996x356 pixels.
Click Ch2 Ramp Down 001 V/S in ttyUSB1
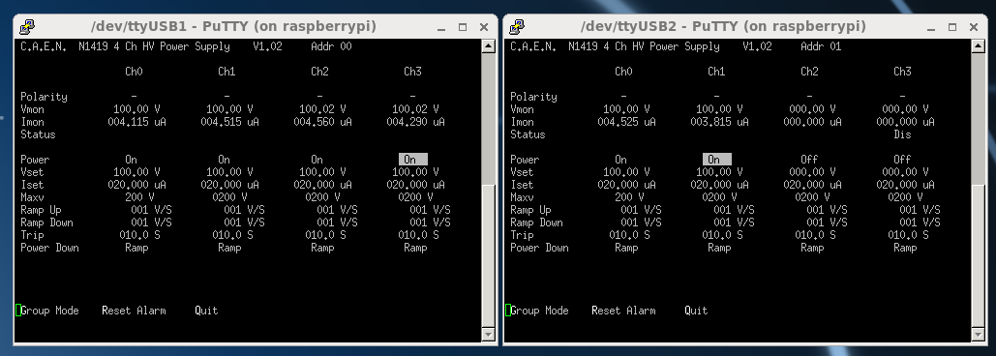(x=337, y=222)
